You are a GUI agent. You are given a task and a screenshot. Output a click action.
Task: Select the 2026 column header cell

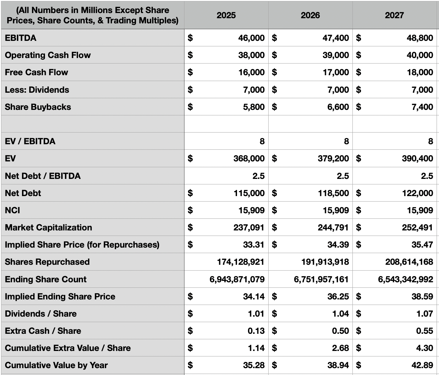point(310,15)
